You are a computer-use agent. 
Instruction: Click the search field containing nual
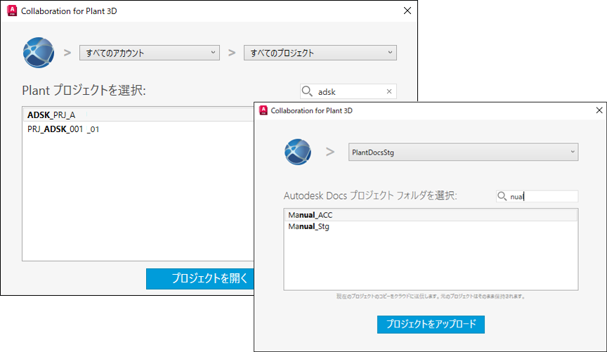(537, 196)
